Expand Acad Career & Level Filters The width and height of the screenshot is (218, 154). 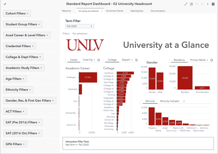[27, 35]
